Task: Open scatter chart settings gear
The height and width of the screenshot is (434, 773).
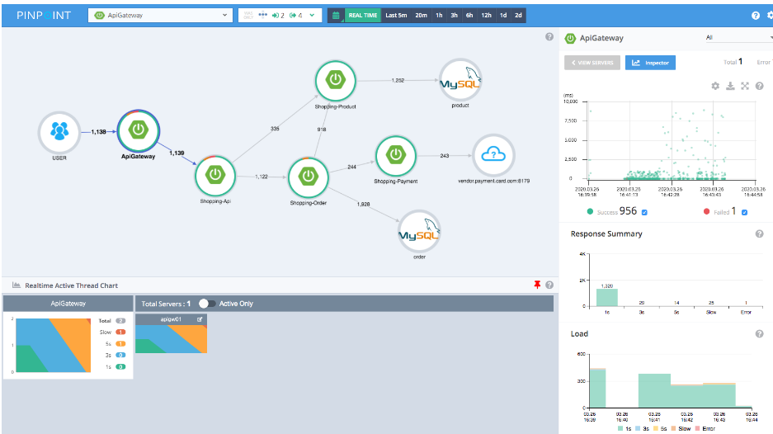Action: coord(715,86)
